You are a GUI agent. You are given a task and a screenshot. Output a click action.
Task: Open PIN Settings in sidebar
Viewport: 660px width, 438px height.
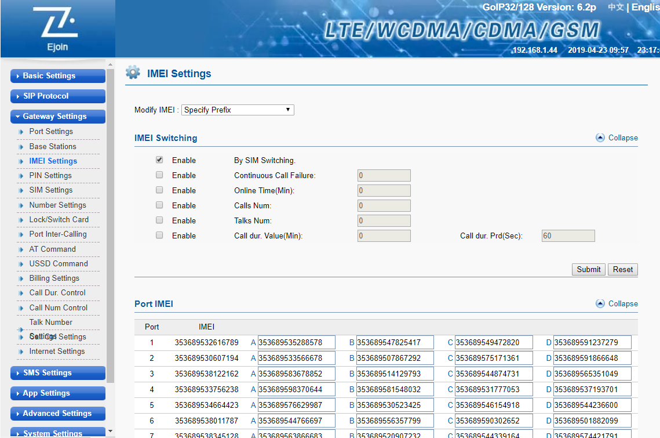[50, 176]
